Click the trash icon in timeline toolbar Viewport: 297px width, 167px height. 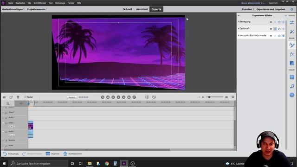(18, 97)
